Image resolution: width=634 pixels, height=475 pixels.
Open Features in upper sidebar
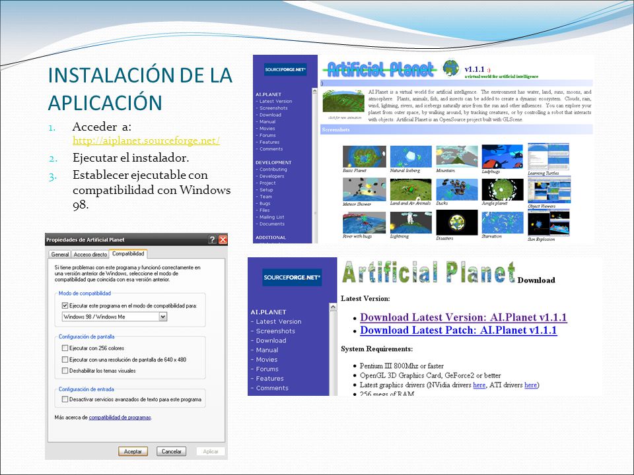coord(269,142)
